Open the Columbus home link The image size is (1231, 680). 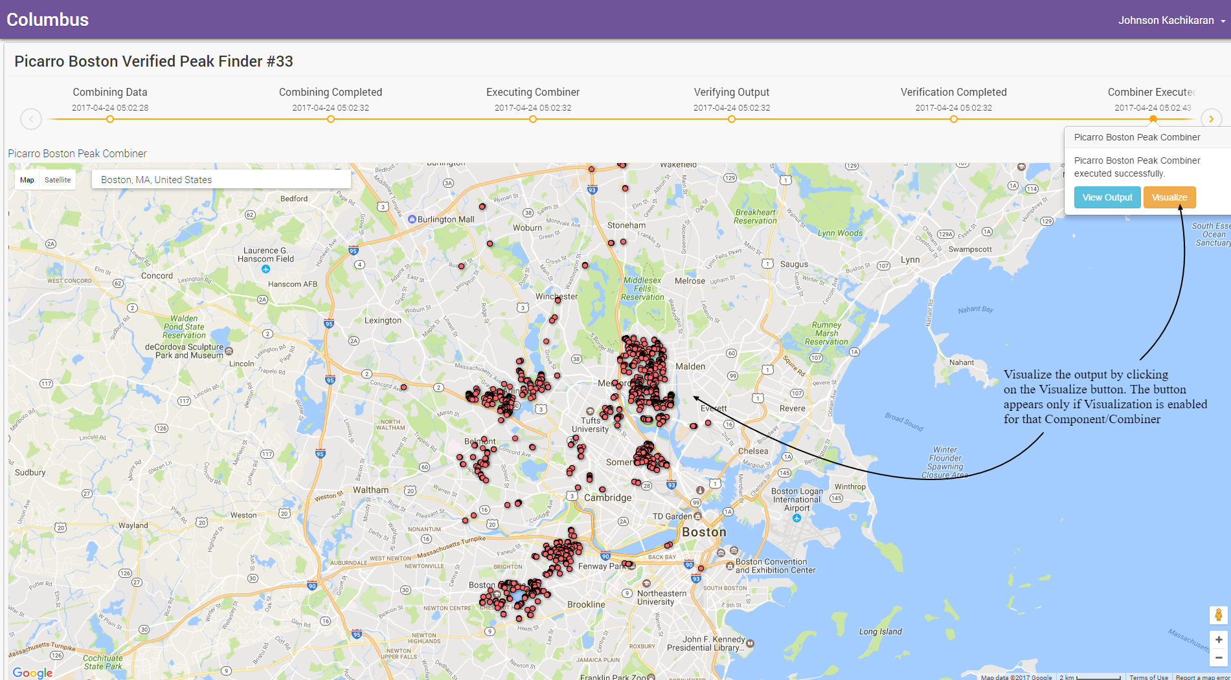point(47,19)
